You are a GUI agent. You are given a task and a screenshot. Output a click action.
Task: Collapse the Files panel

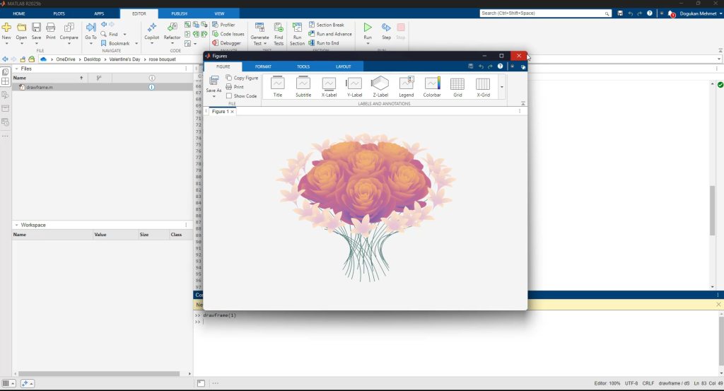(x=16, y=69)
